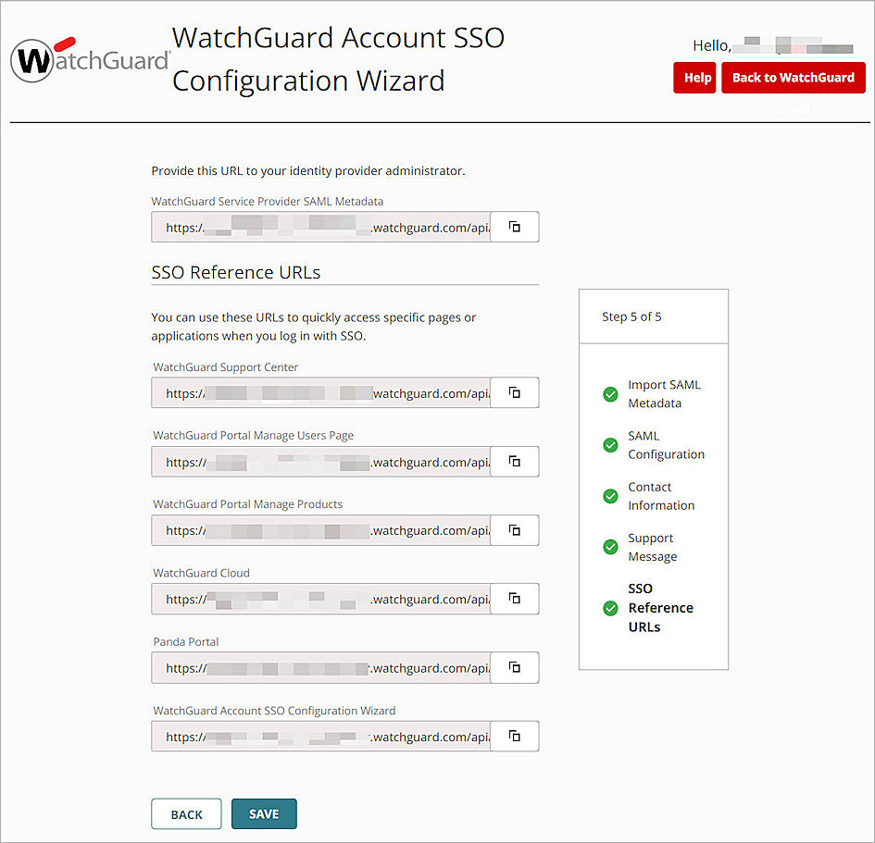The width and height of the screenshot is (875, 843).
Task: Copy the WatchGuard Support Center URL
Action: coord(515,392)
